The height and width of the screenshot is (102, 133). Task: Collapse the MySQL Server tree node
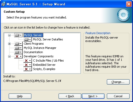pos(9,35)
